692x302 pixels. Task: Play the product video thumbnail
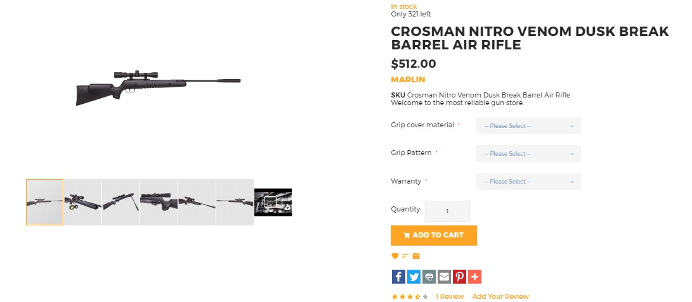(273, 202)
